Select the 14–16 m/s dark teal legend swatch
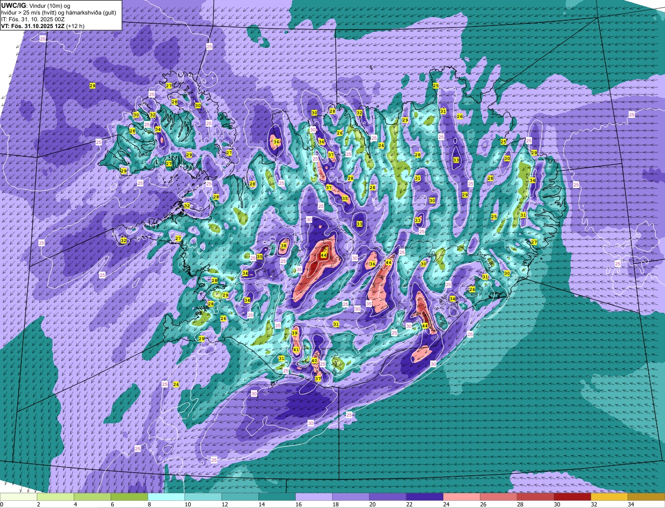The height and width of the screenshot is (508, 665). tap(277, 497)
